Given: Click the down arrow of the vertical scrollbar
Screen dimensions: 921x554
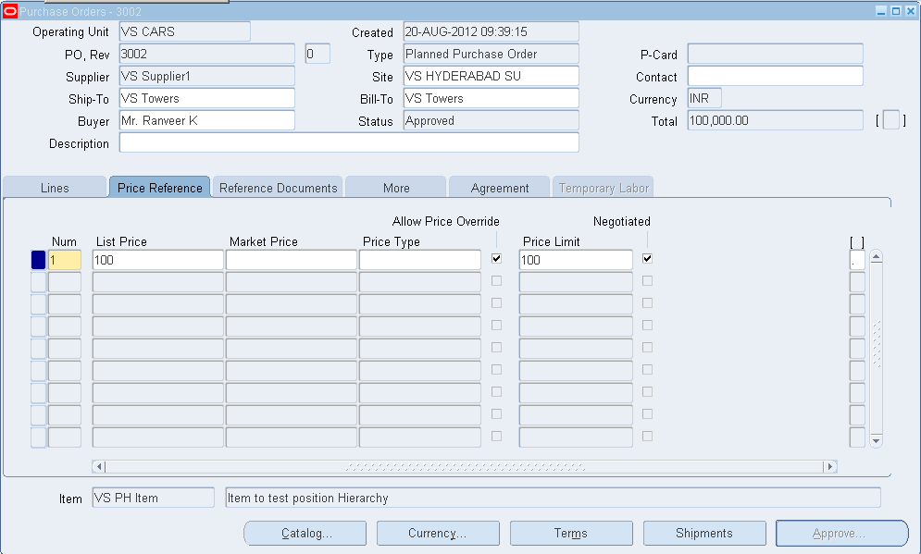Looking at the screenshot, I should [874, 438].
